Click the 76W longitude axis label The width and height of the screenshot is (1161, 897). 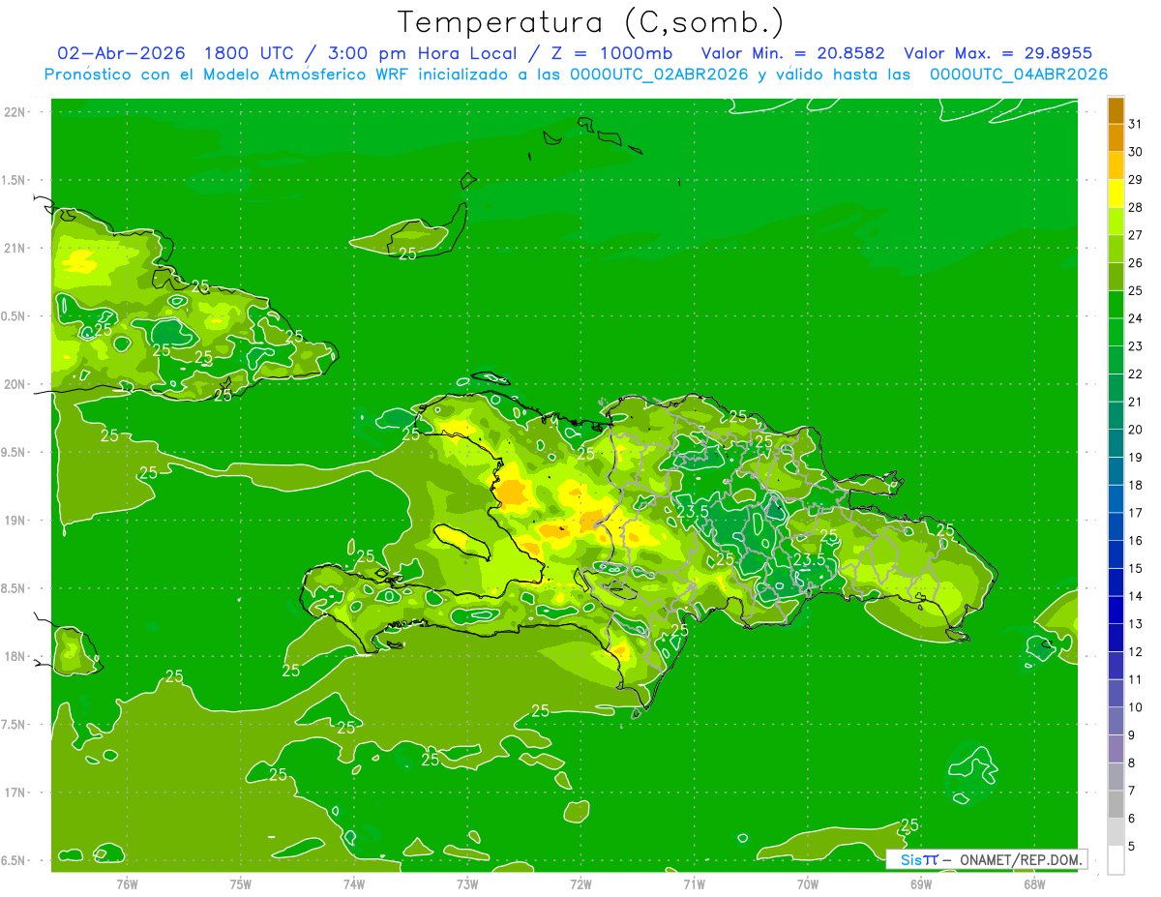(x=127, y=883)
